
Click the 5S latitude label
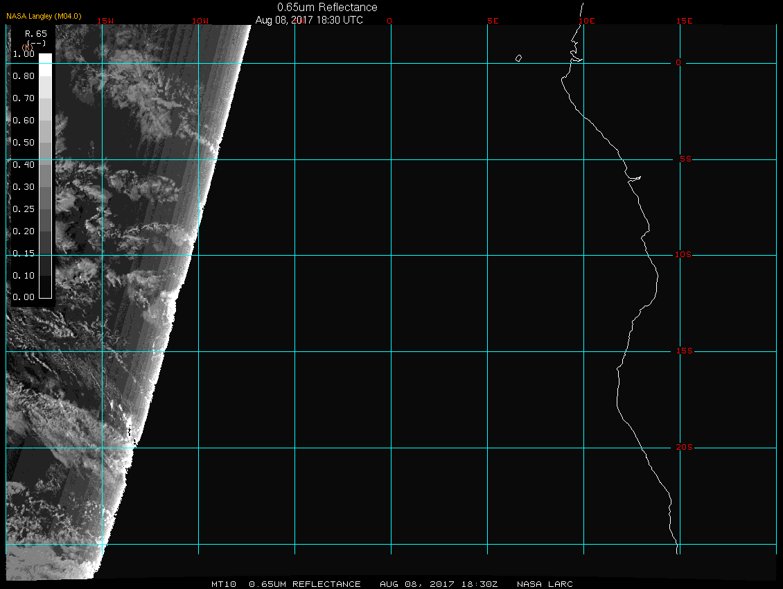click(x=685, y=159)
